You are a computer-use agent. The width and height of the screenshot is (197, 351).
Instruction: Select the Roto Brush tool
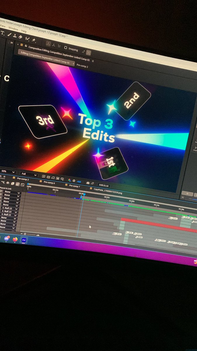tap(27, 39)
